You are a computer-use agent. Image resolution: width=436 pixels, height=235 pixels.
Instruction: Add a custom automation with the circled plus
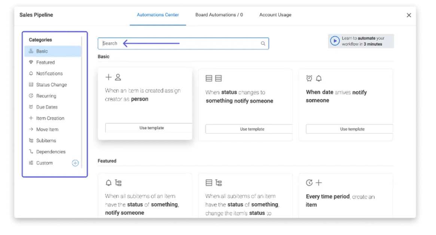[75, 163]
